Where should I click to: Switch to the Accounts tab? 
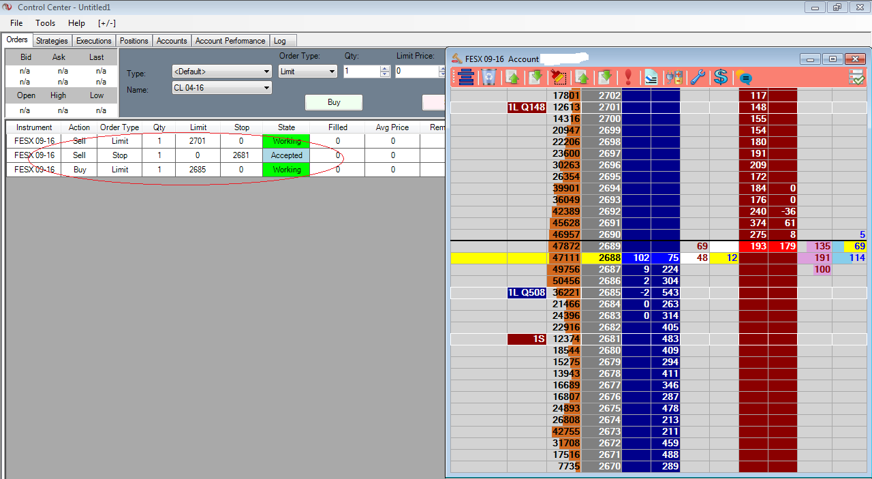click(172, 41)
